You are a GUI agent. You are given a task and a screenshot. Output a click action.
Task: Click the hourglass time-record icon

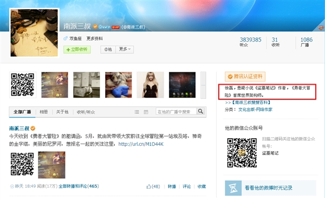(x=233, y=188)
